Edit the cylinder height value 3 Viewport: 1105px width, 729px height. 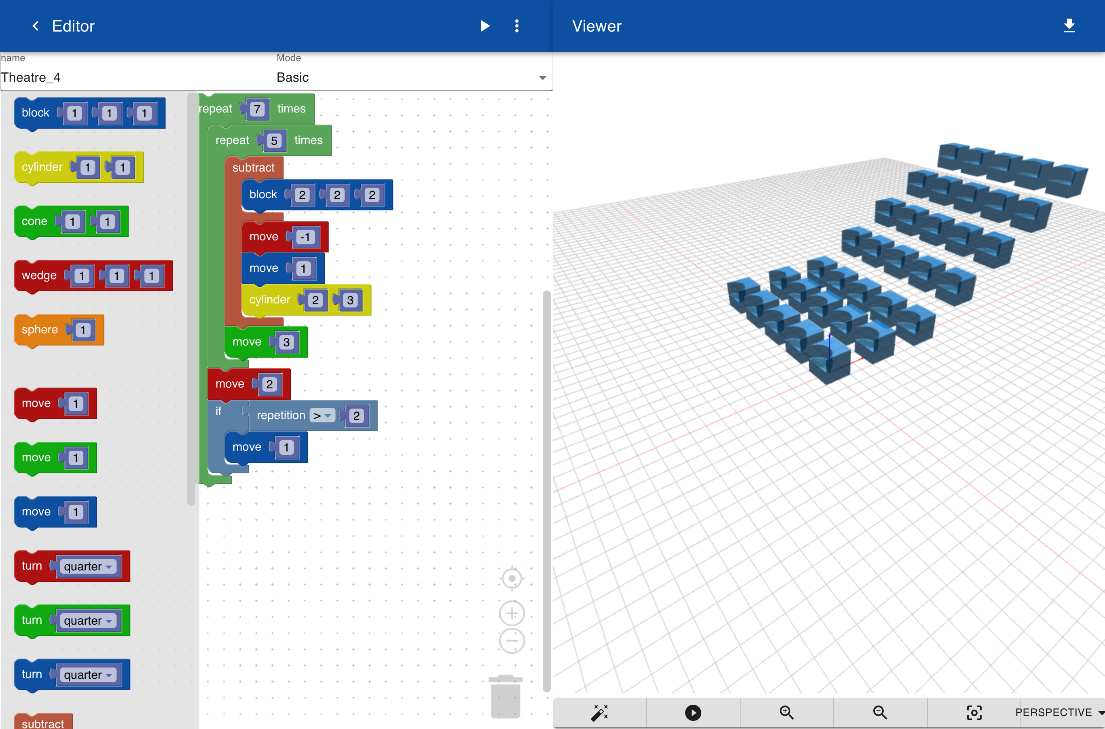351,300
